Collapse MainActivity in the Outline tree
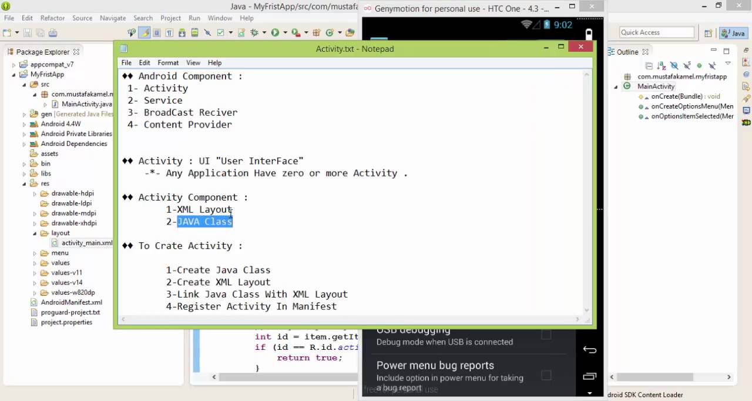 click(x=616, y=86)
